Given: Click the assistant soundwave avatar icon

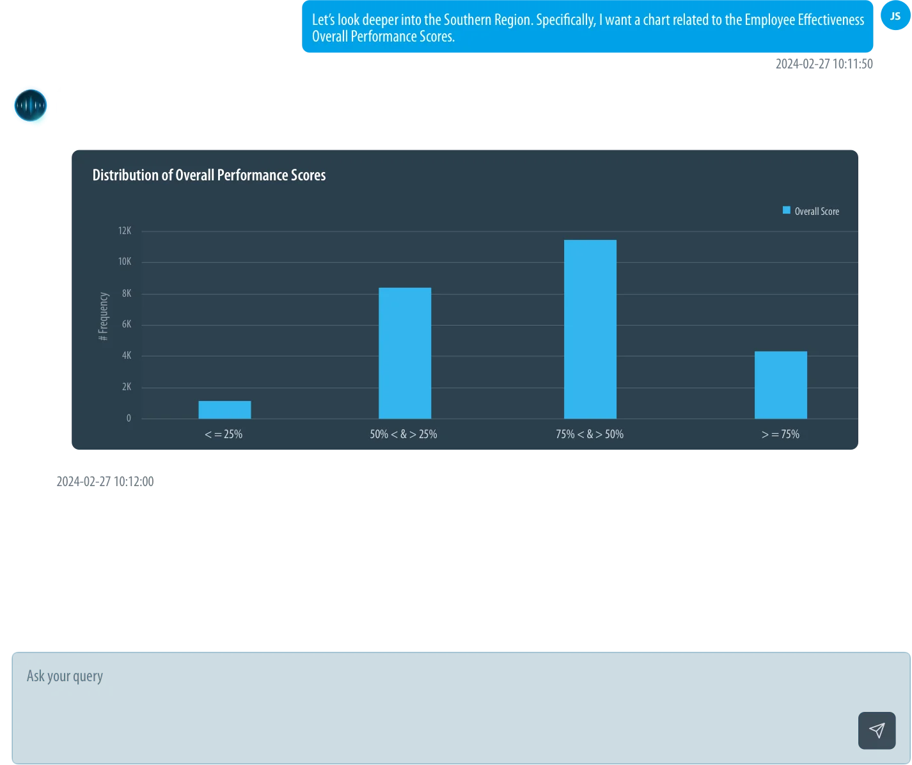Looking at the screenshot, I should (30, 106).
